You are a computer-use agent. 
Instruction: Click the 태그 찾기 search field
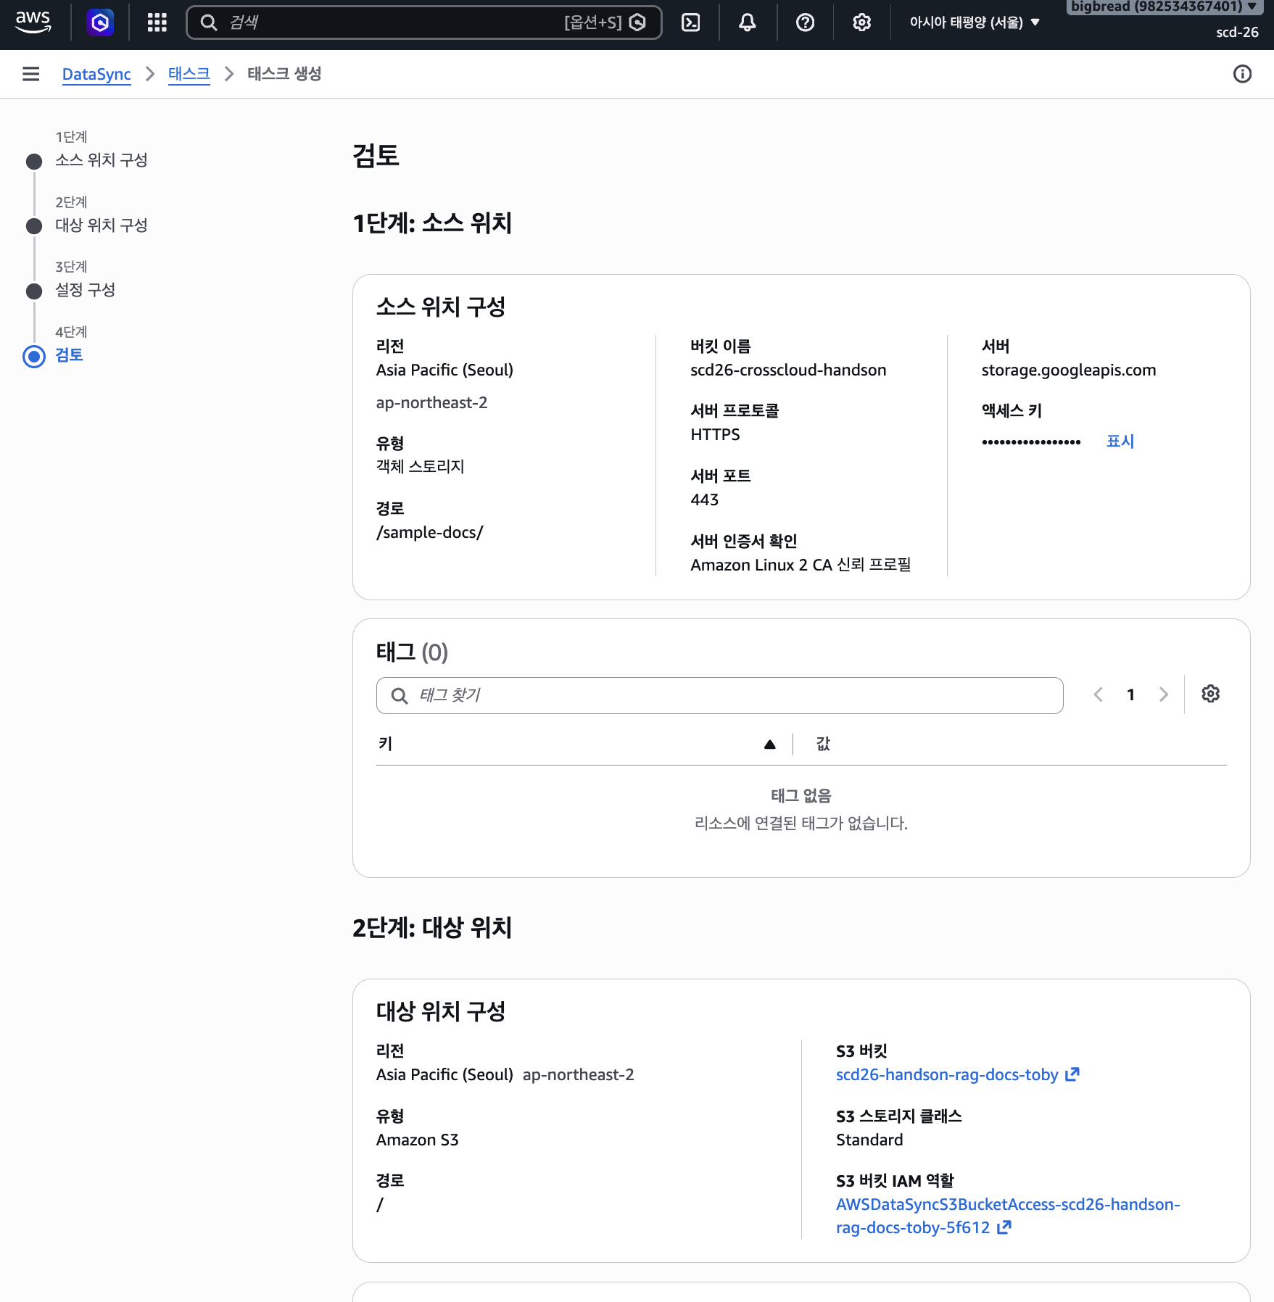[x=719, y=695]
